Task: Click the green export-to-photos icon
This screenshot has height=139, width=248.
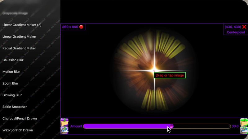Action: pos(244,130)
